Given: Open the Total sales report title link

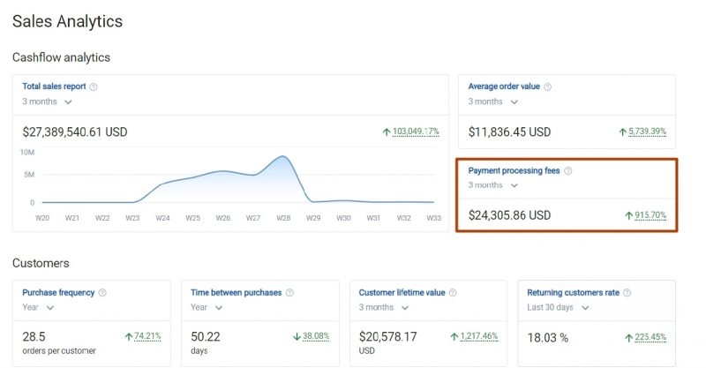Looking at the screenshot, I should coord(53,86).
